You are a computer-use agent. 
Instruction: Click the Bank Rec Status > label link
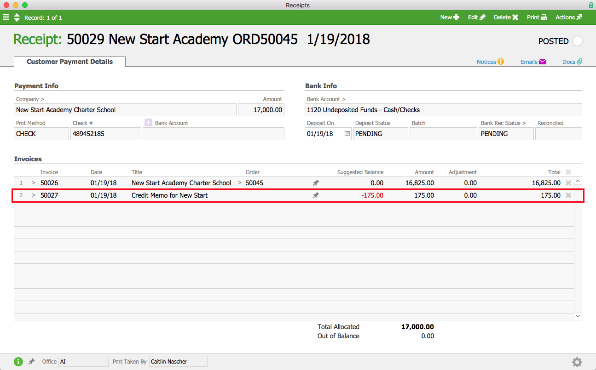(503, 123)
